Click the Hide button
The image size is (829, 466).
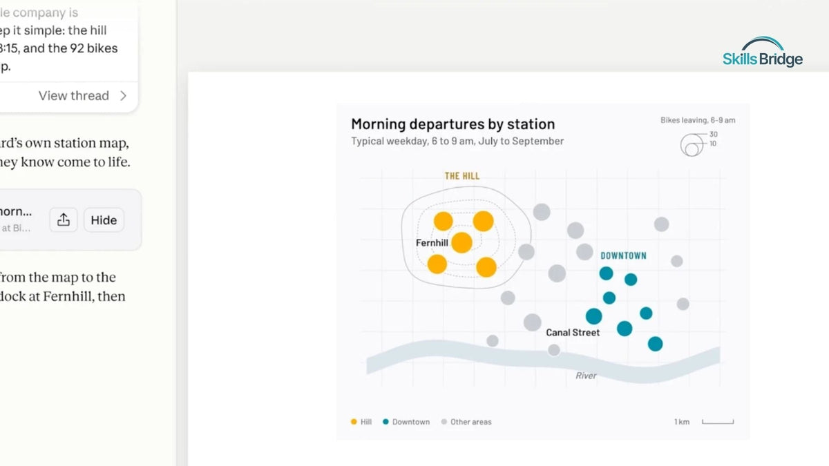pyautogui.click(x=104, y=220)
